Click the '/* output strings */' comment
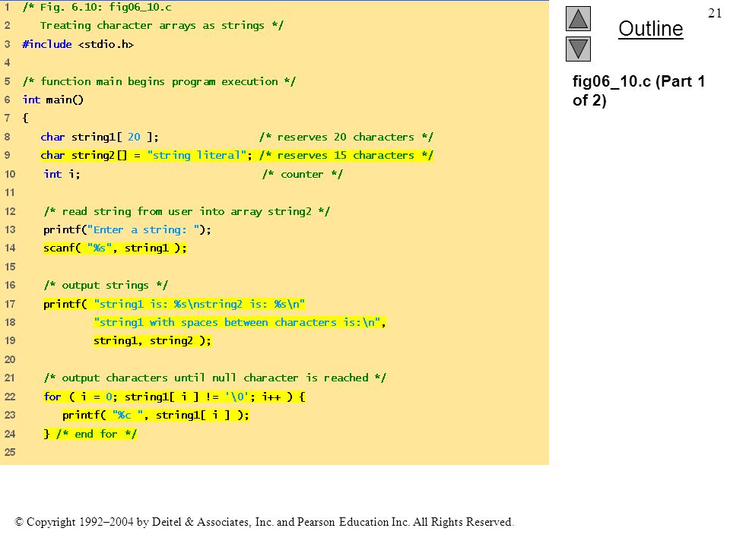 pos(106,285)
